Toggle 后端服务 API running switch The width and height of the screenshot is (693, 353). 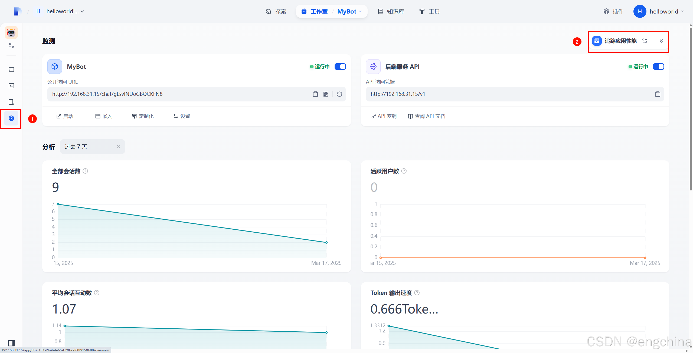coord(658,66)
